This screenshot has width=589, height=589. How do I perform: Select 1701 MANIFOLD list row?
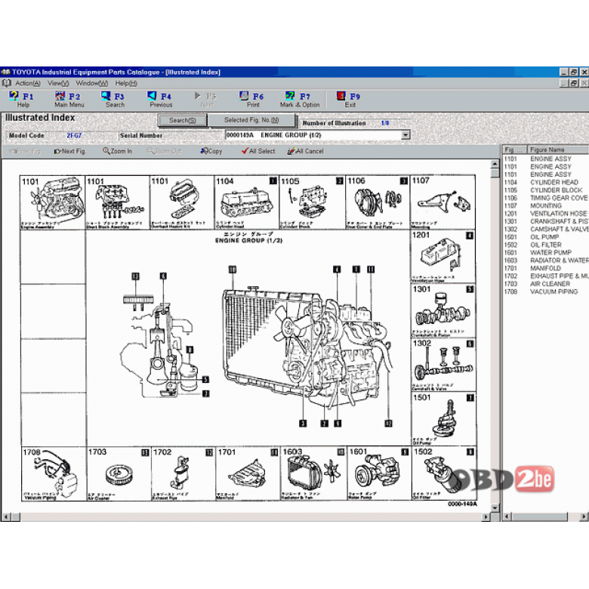[545, 268]
